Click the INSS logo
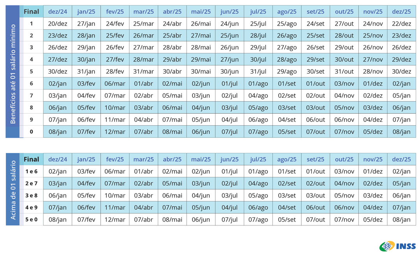 tap(397, 246)
